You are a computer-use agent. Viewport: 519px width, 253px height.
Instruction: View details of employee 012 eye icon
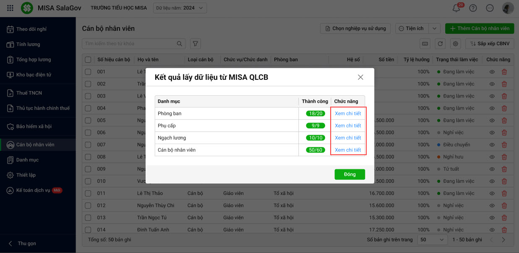[x=492, y=205]
